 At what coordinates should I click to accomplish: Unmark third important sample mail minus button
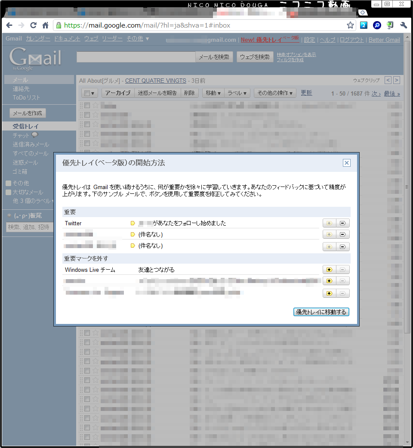click(343, 246)
